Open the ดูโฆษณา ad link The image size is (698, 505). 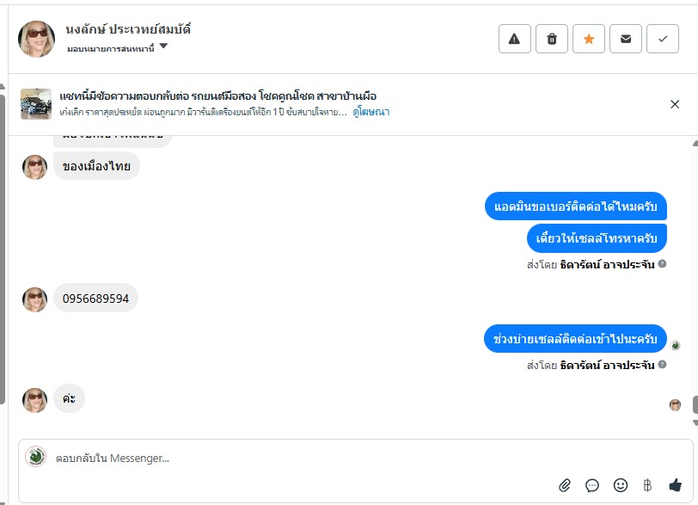pos(370,112)
